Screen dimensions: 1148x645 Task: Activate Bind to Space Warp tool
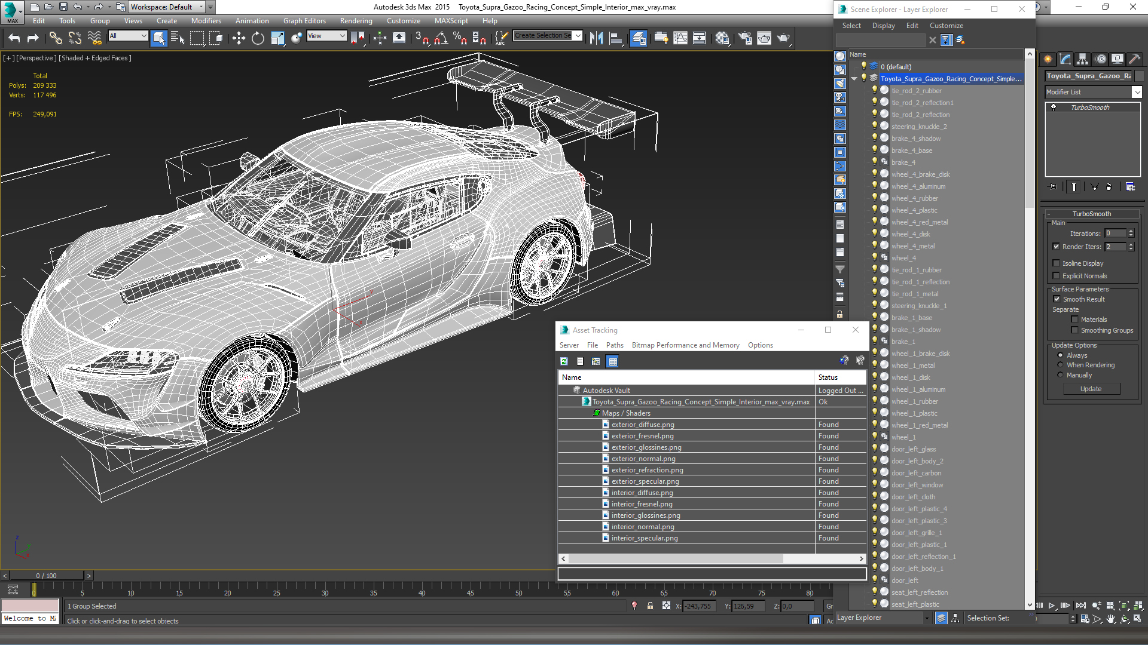[94, 39]
